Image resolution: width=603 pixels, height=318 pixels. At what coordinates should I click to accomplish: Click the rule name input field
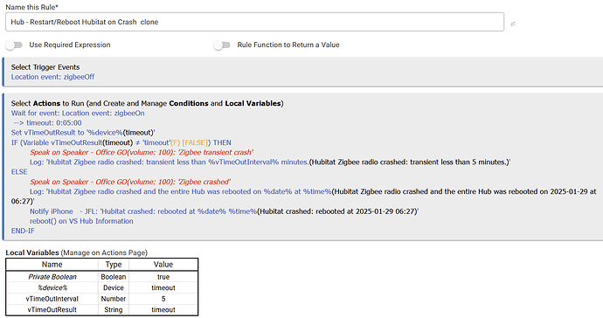[x=254, y=22]
